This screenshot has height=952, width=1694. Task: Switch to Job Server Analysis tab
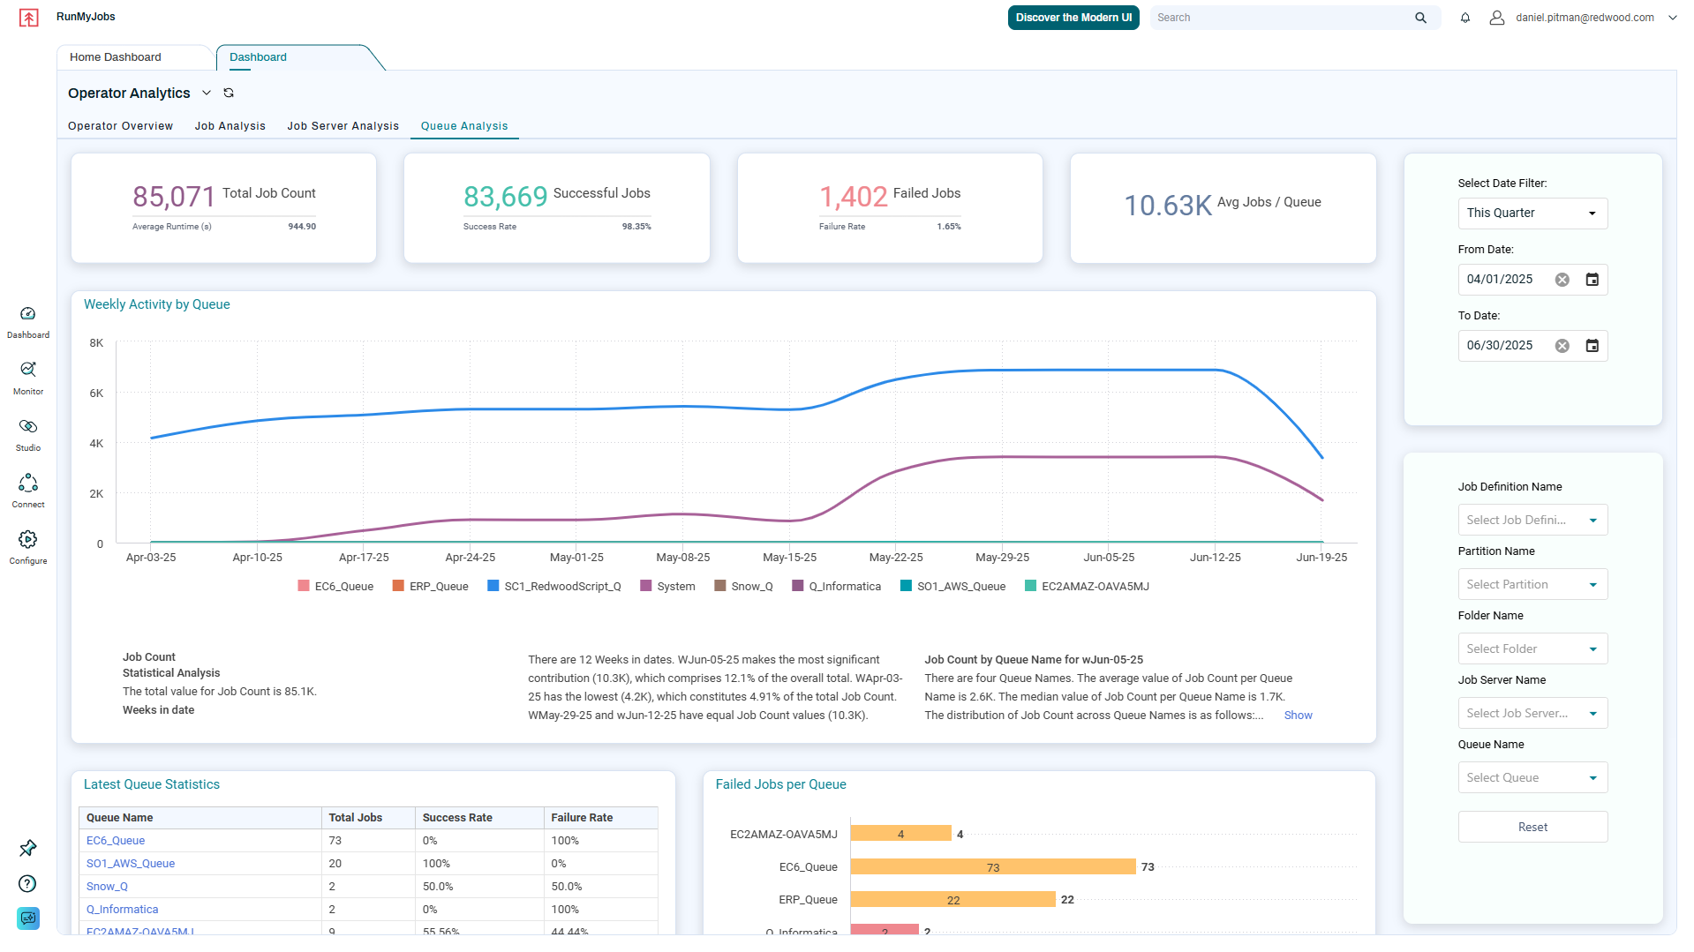(343, 126)
